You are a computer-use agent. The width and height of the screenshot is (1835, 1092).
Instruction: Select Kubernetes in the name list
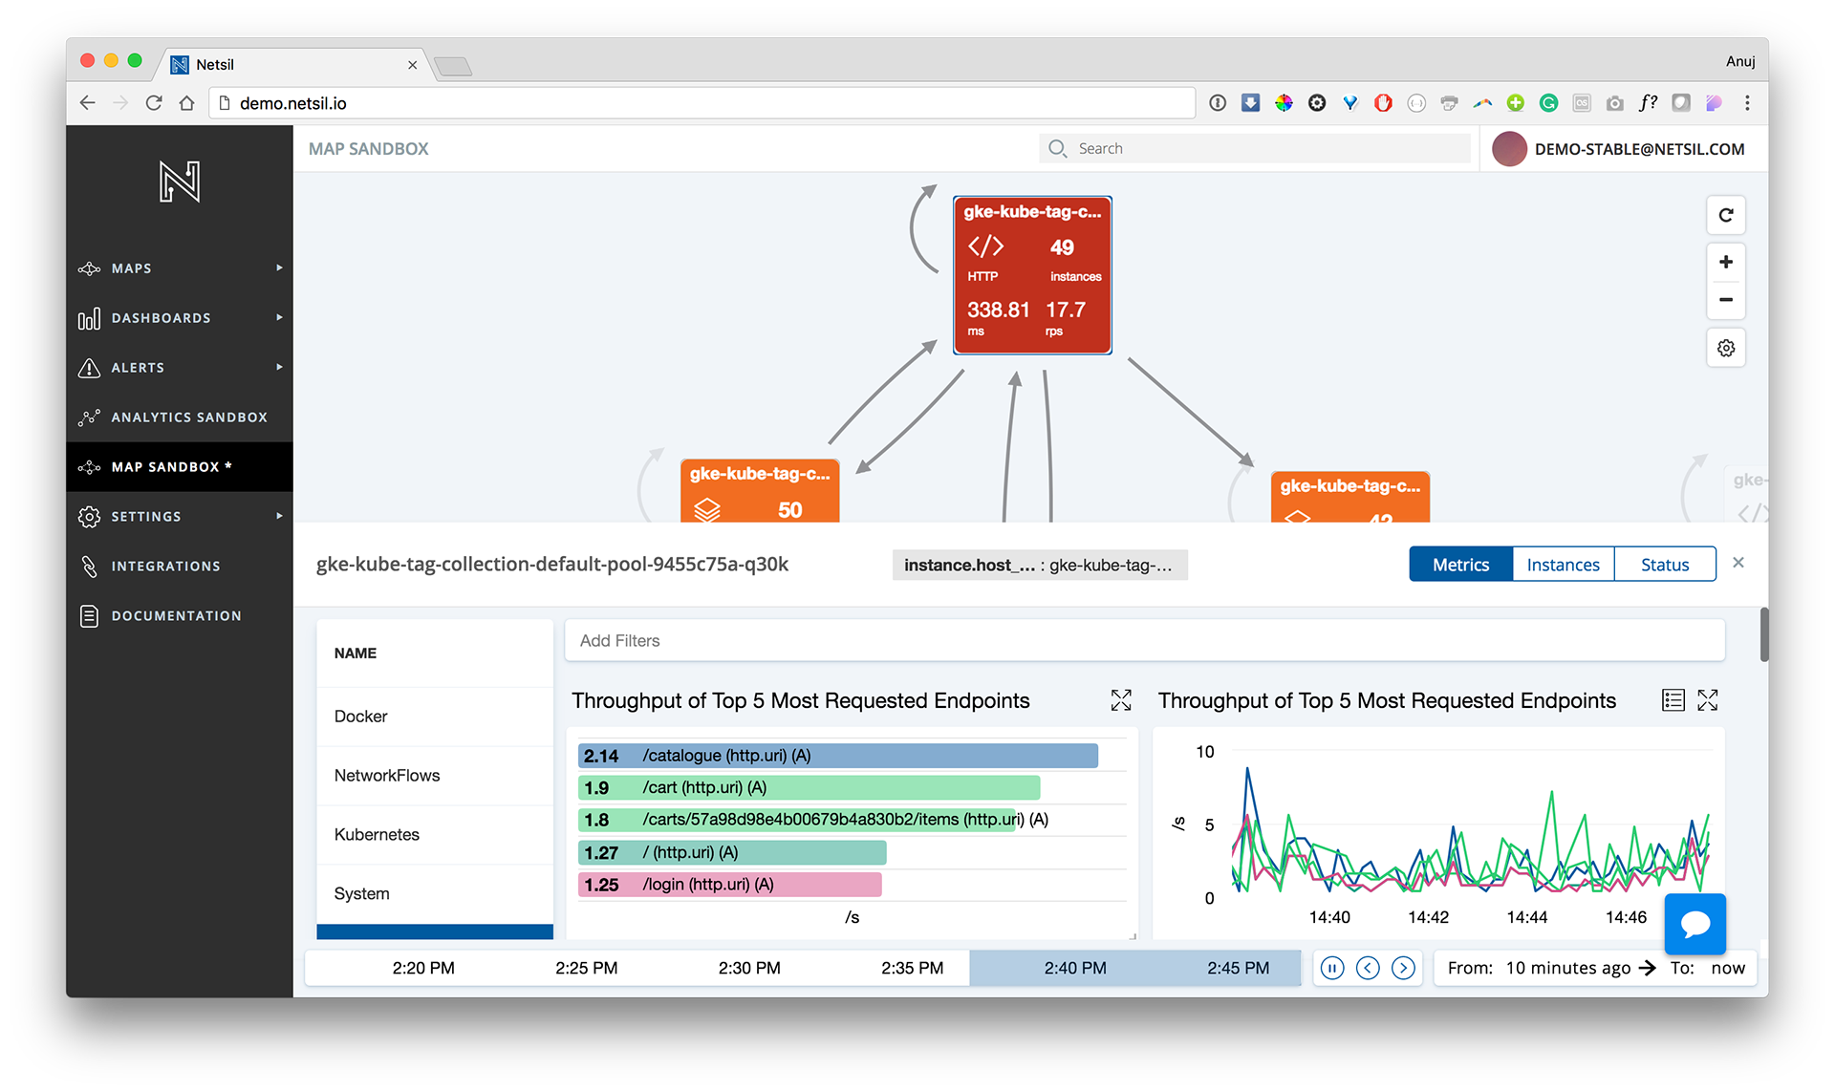tap(377, 834)
